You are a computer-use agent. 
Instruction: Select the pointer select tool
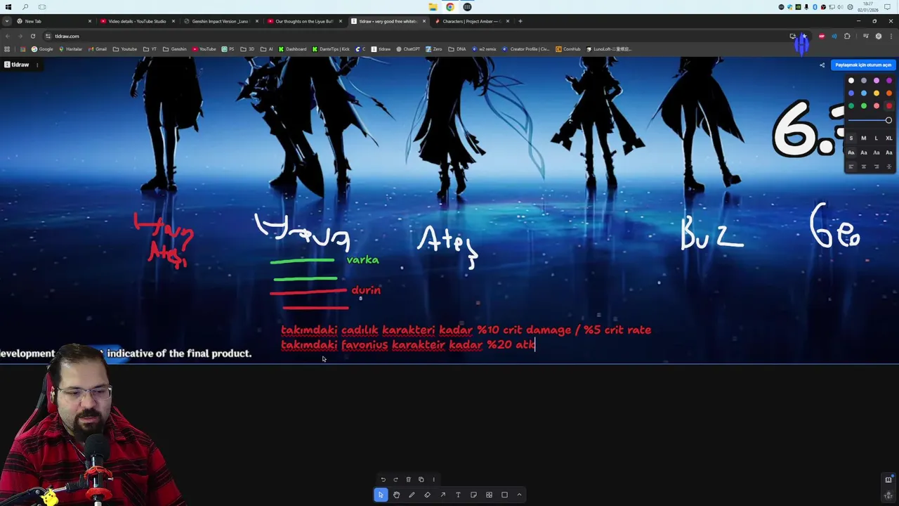(x=381, y=495)
